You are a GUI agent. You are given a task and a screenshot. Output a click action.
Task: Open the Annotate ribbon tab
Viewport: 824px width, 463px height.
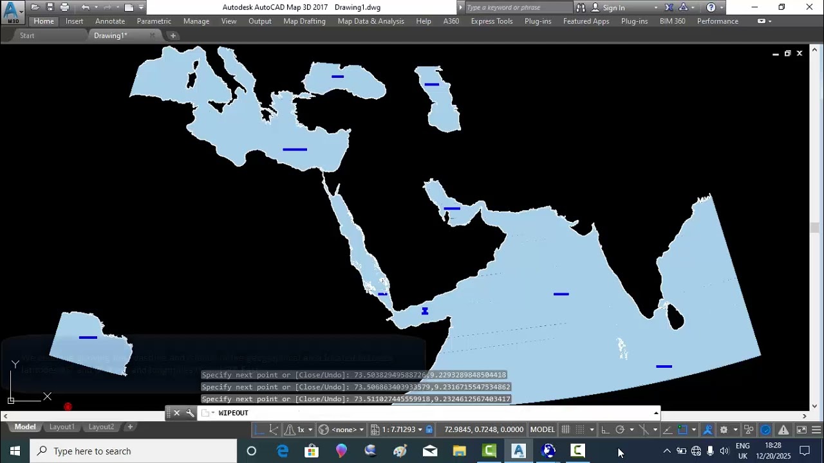pos(110,21)
